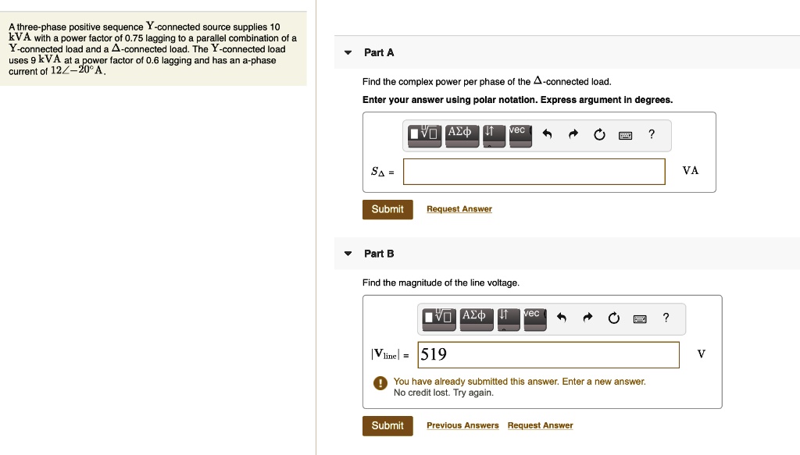The height and width of the screenshot is (455, 800).
Task: Click undo arrow in Part A toolbar
Action: (548, 135)
